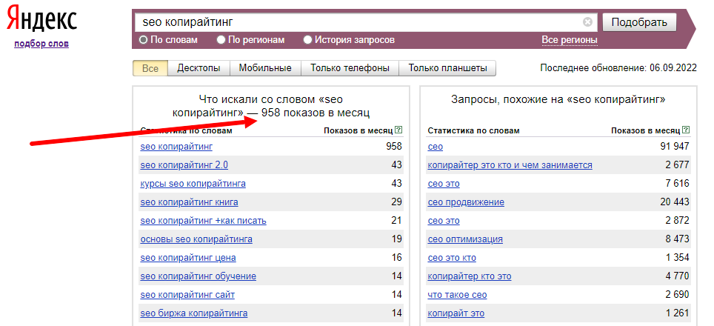The height and width of the screenshot is (326, 714).
Task: Open the сео это кто link
Action: (452, 258)
